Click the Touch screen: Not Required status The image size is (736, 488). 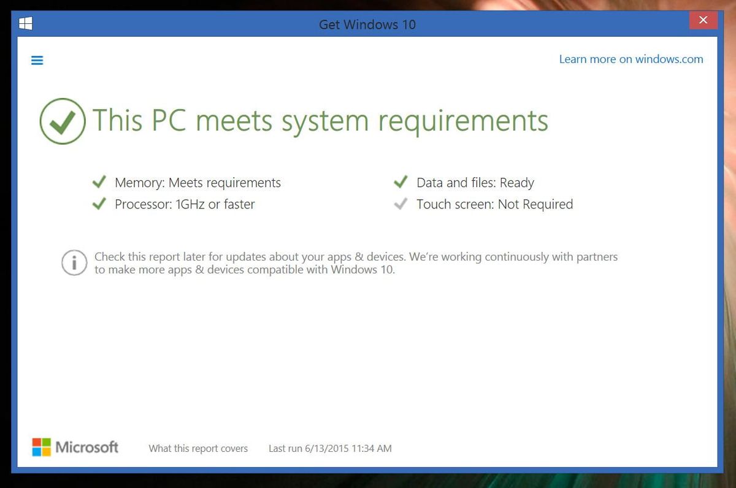(494, 204)
